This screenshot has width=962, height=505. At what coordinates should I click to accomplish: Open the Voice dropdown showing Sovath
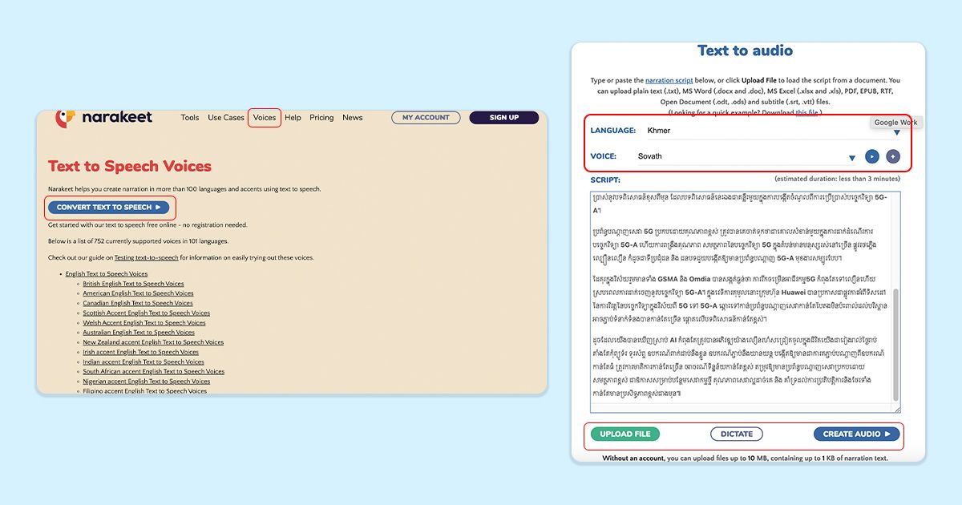click(x=747, y=156)
